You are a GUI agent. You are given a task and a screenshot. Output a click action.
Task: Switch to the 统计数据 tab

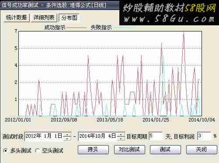tap(16, 18)
